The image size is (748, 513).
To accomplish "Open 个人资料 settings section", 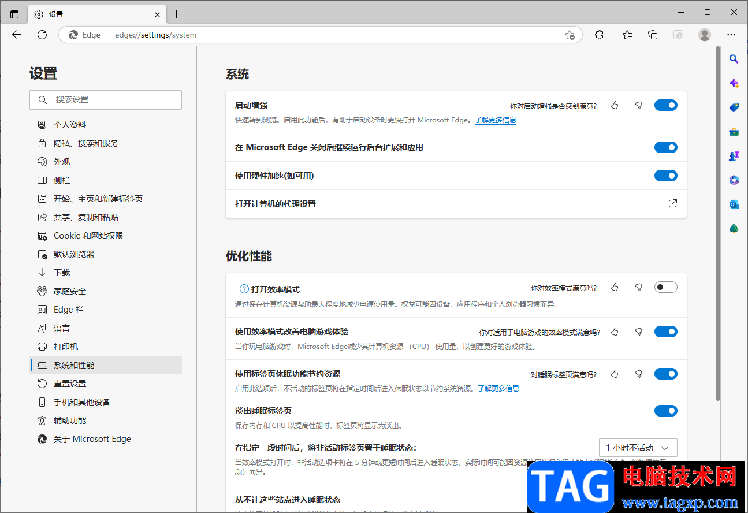I will pyautogui.click(x=106, y=125).
